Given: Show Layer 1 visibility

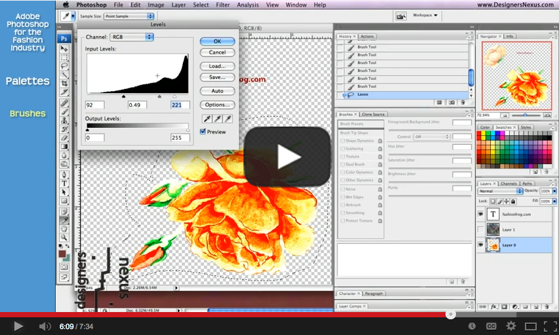Looking at the screenshot, I should (480, 229).
